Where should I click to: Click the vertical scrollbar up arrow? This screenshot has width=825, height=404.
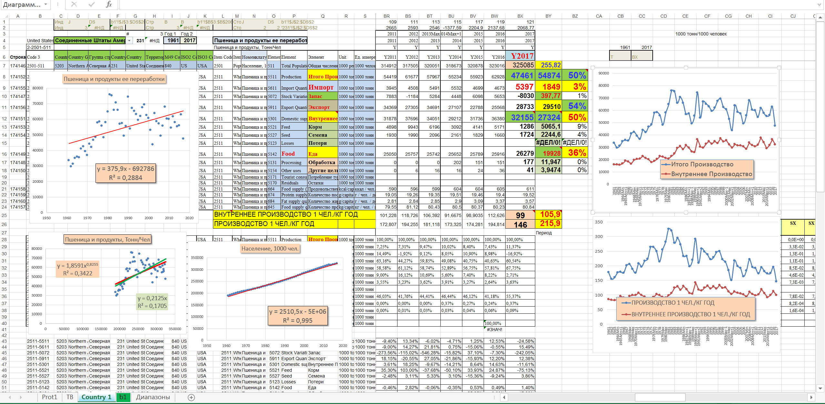click(x=820, y=18)
